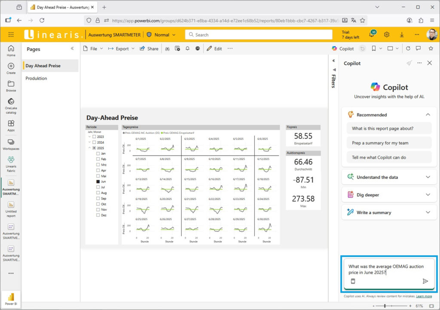This screenshot has height=310, width=440.
Task: Toggle the 2025 year checkbox
Action: (x=94, y=148)
